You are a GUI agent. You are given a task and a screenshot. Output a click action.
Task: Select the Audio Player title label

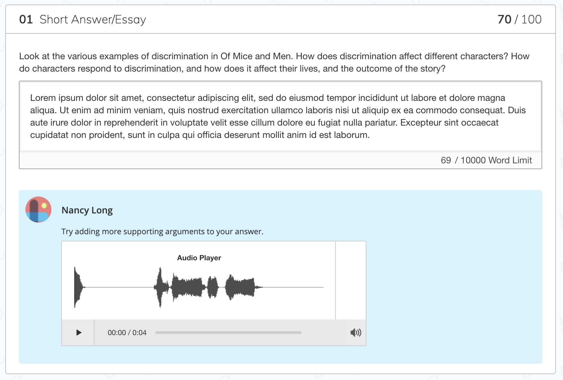tap(199, 258)
